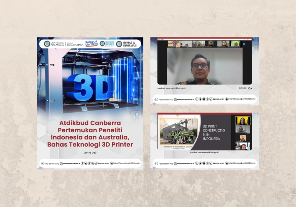The width and height of the screenshot is (296, 207).
Task: Click the YouTube icon on the 3D Printer poster
Action: 111,163
